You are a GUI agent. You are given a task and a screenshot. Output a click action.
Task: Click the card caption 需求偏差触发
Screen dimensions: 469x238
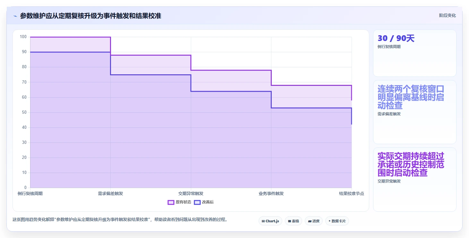click(389, 114)
